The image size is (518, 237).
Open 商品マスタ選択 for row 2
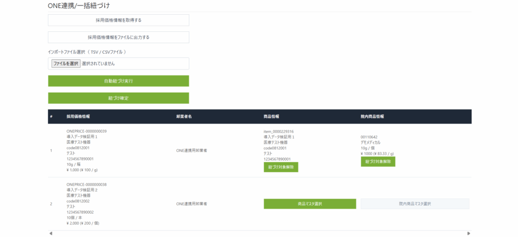310,204
